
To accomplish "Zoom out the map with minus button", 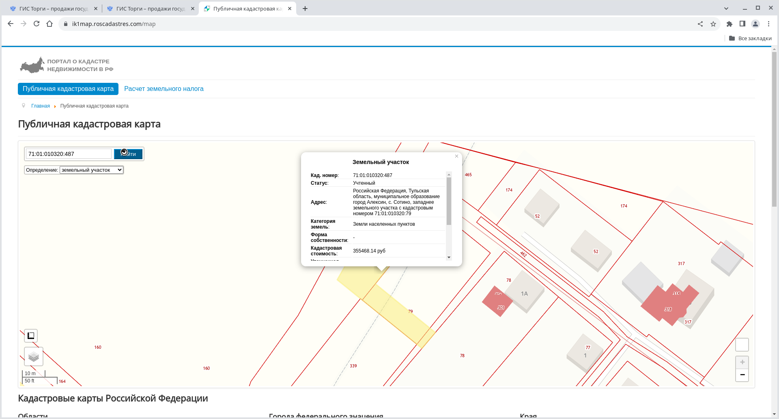I will tap(742, 375).
